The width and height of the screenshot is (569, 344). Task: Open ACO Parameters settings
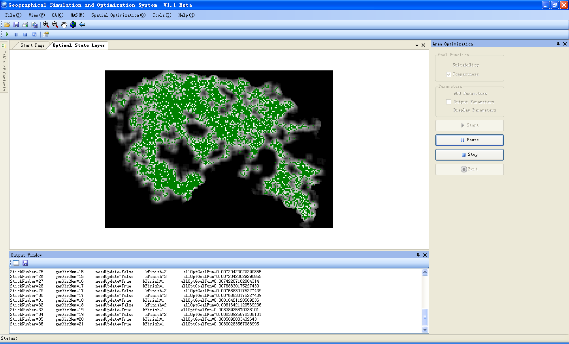(x=470, y=94)
